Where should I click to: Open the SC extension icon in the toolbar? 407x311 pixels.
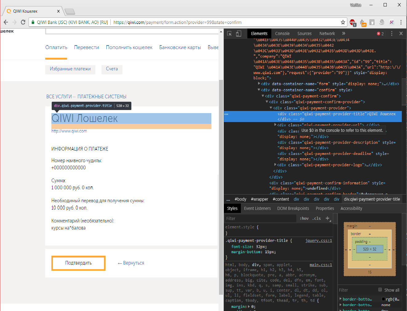[x=392, y=22]
